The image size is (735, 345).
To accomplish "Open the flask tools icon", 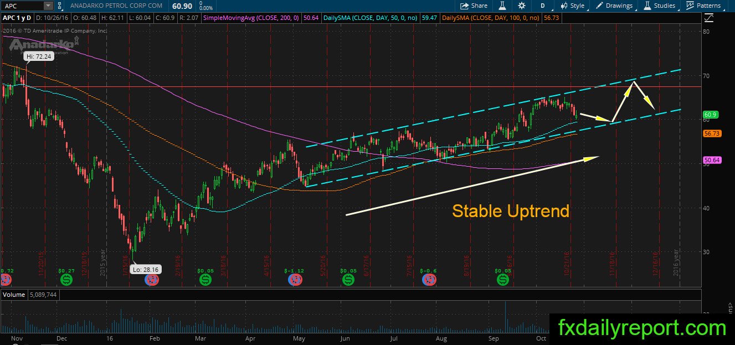I will click(x=502, y=6).
